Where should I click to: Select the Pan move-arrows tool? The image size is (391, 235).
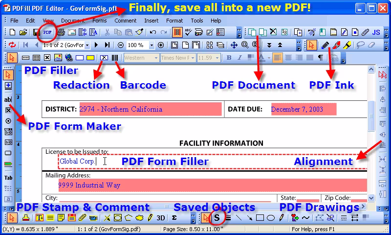[x=234, y=45]
